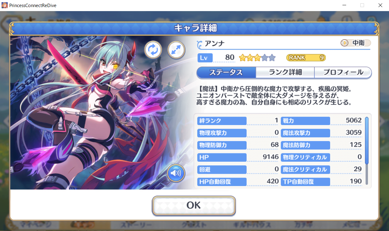
Task: Click the RANK 9 badge
Action: pos(306,58)
